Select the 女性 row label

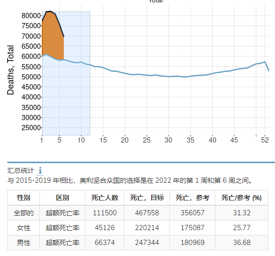[x=24, y=228]
